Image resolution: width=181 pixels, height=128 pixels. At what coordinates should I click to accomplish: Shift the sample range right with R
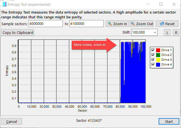click(x=176, y=32)
